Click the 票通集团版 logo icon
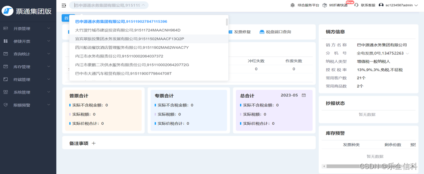The height and width of the screenshot is (174, 424). tap(8, 11)
